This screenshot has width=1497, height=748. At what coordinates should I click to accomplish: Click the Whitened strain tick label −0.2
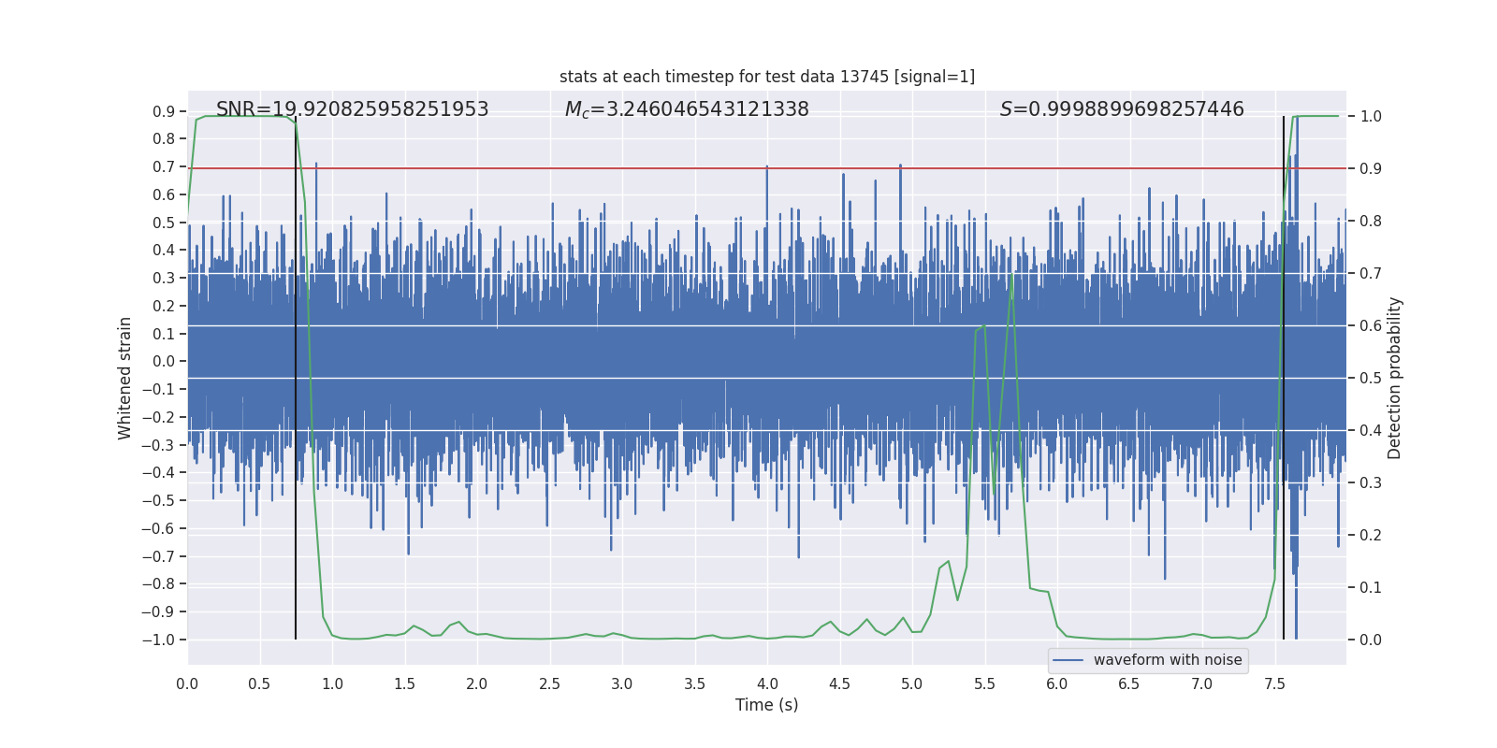[x=158, y=417]
